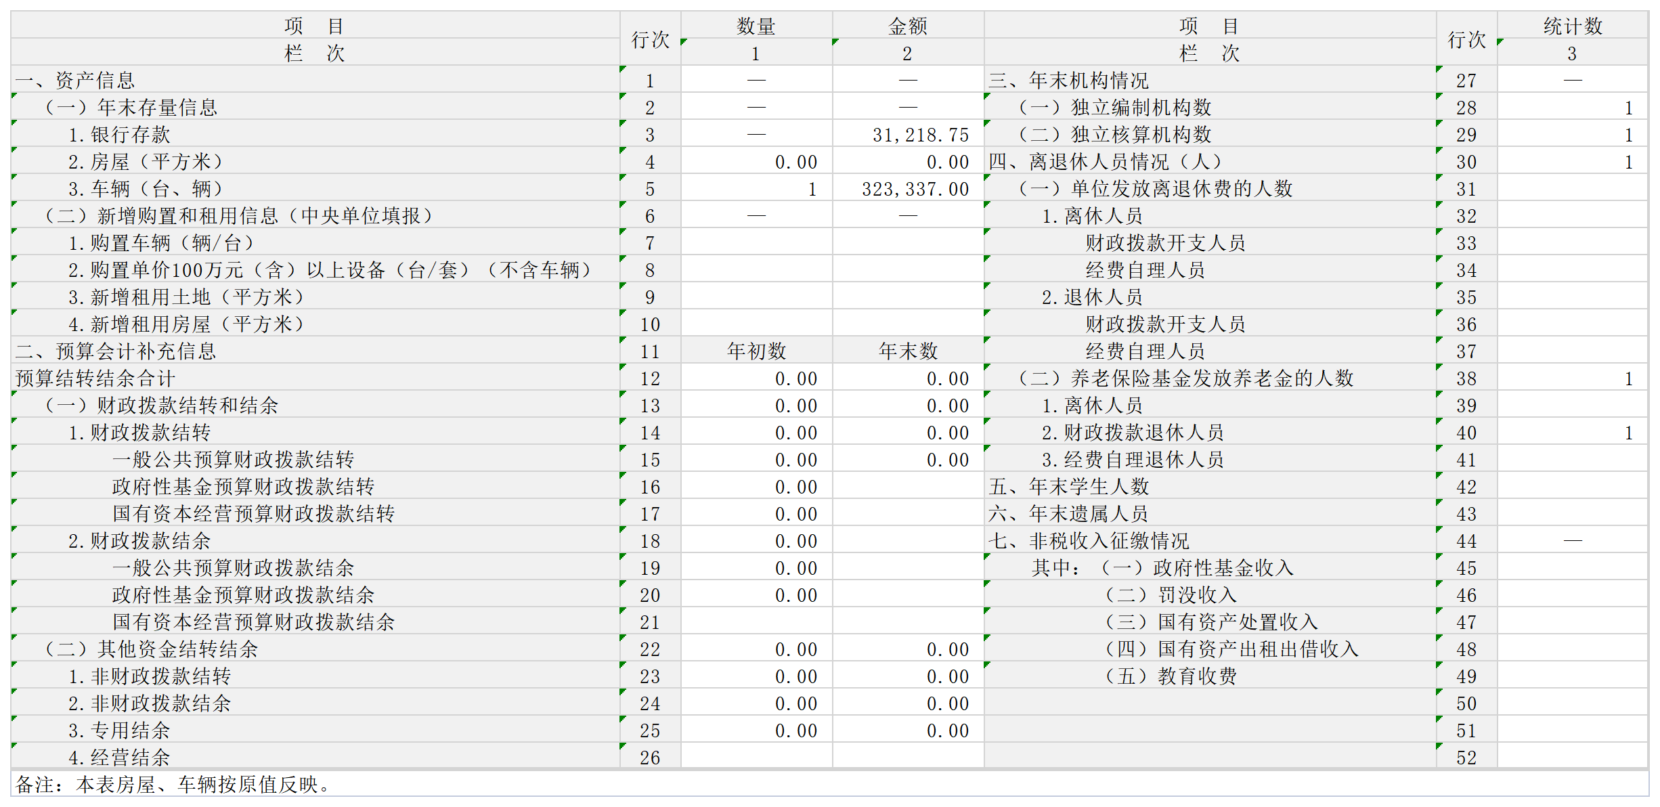Select the 财政拨款退休人员 statistic cell
This screenshot has width=1660, height=807.
pos(1572,433)
